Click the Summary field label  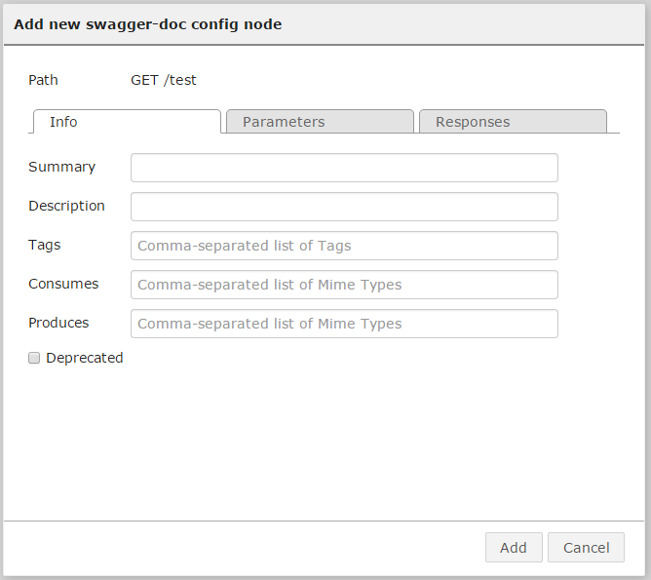[61, 167]
